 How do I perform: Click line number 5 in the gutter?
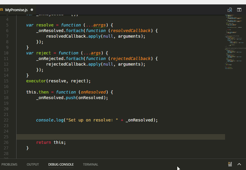[x=7, y=25]
